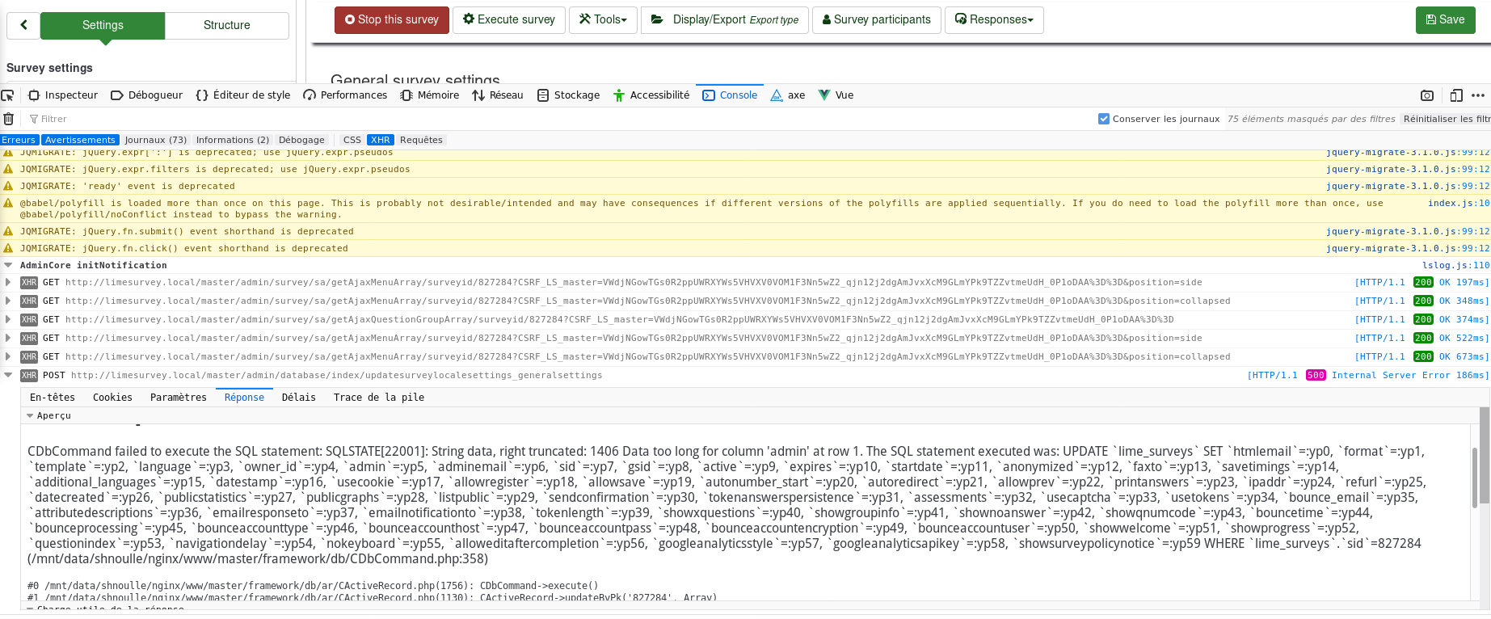Image resolution: width=1491 pixels, height=619 pixels.
Task: Switch to the En-têtes tab
Action: [52, 398]
